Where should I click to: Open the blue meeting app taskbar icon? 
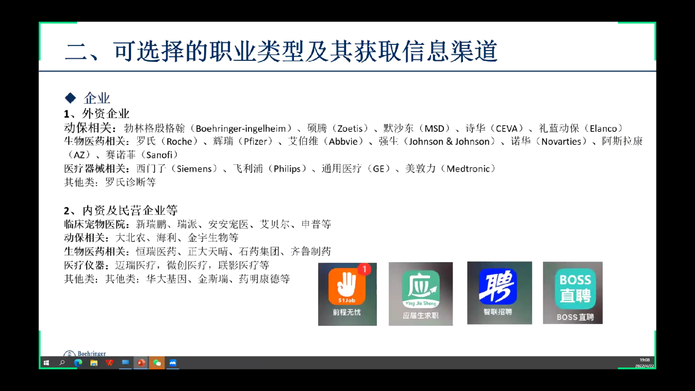(173, 363)
